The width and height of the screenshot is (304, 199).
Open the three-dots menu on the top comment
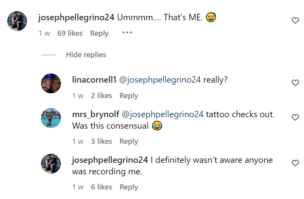127,33
